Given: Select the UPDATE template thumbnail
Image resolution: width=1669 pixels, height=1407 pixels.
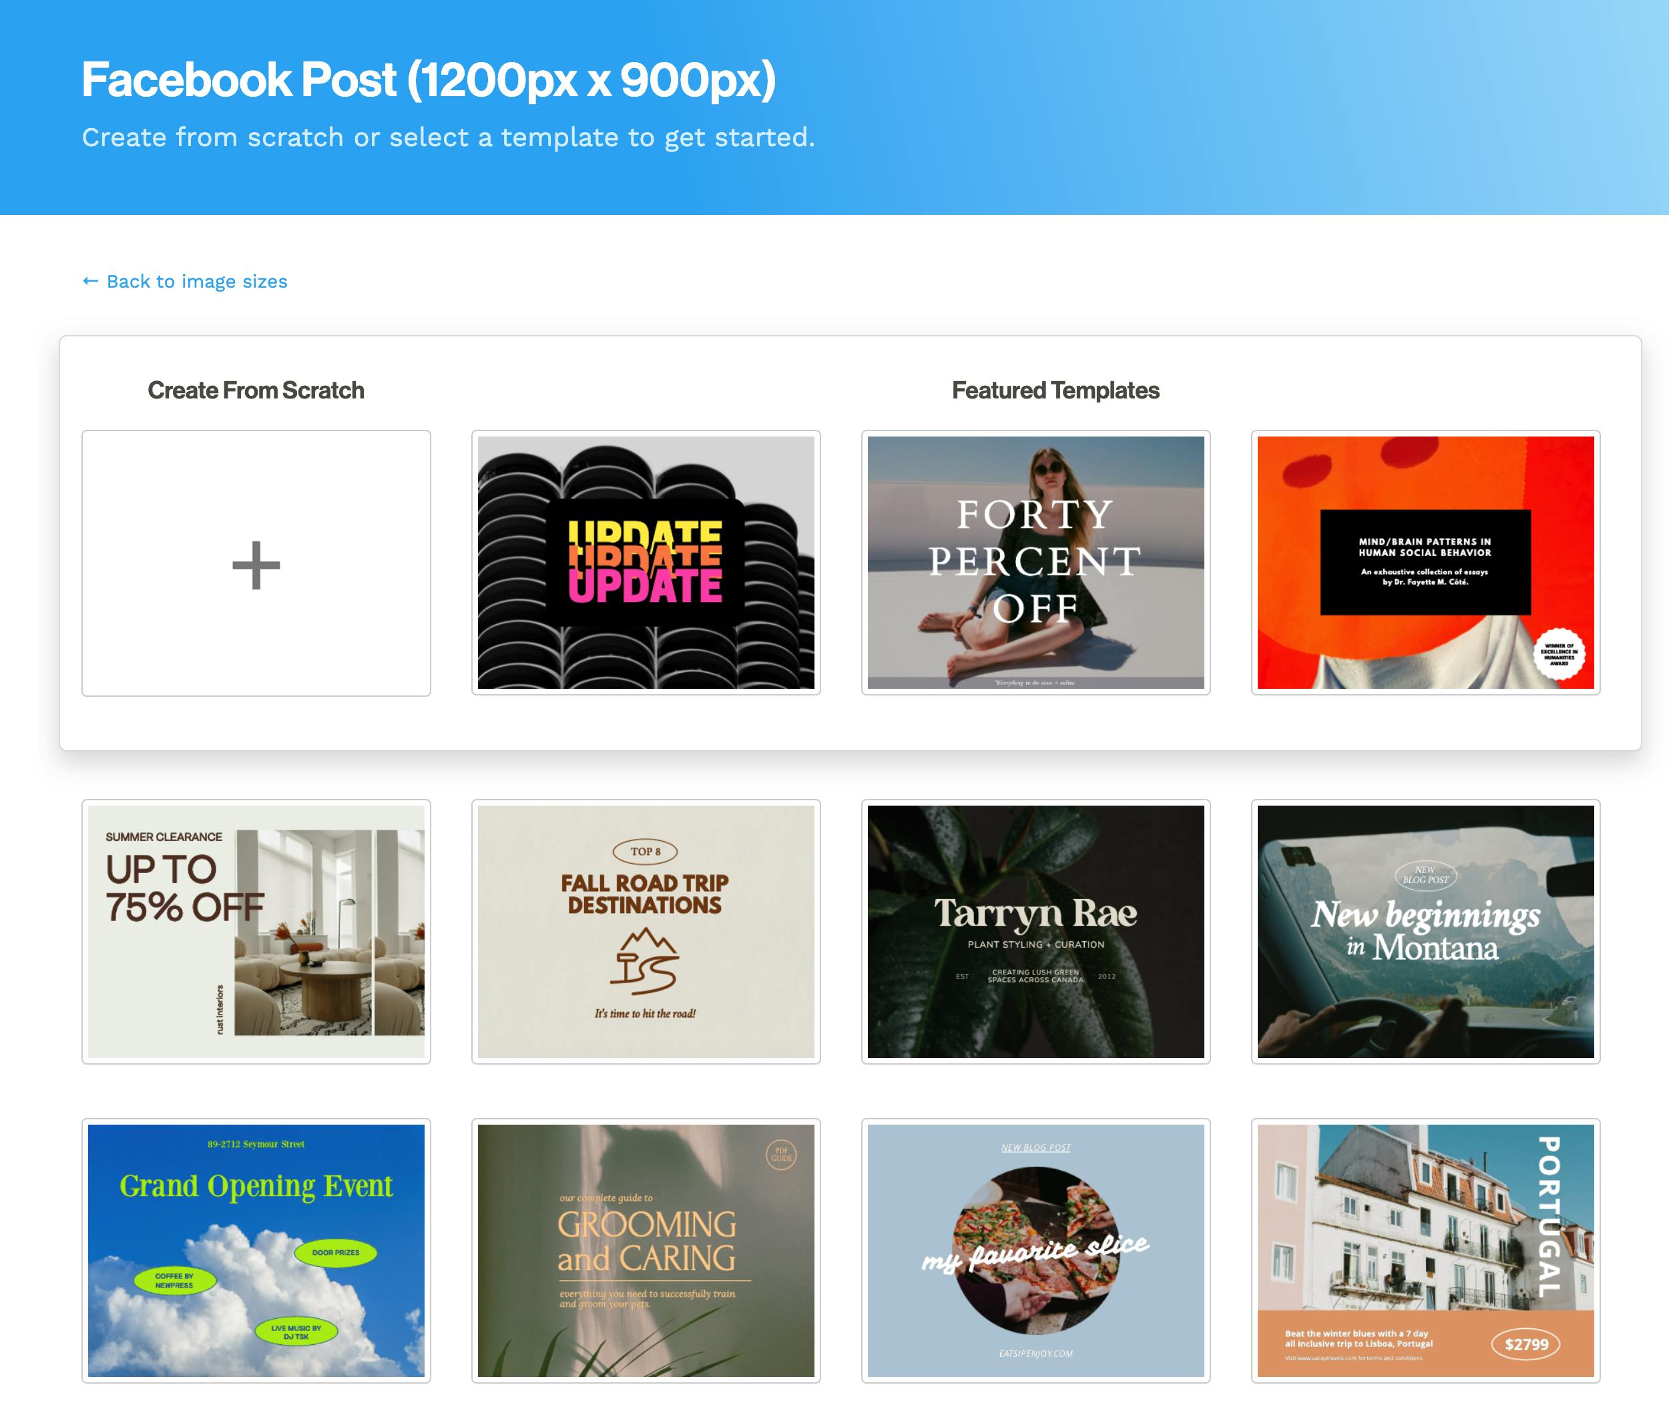Looking at the screenshot, I should pos(646,562).
